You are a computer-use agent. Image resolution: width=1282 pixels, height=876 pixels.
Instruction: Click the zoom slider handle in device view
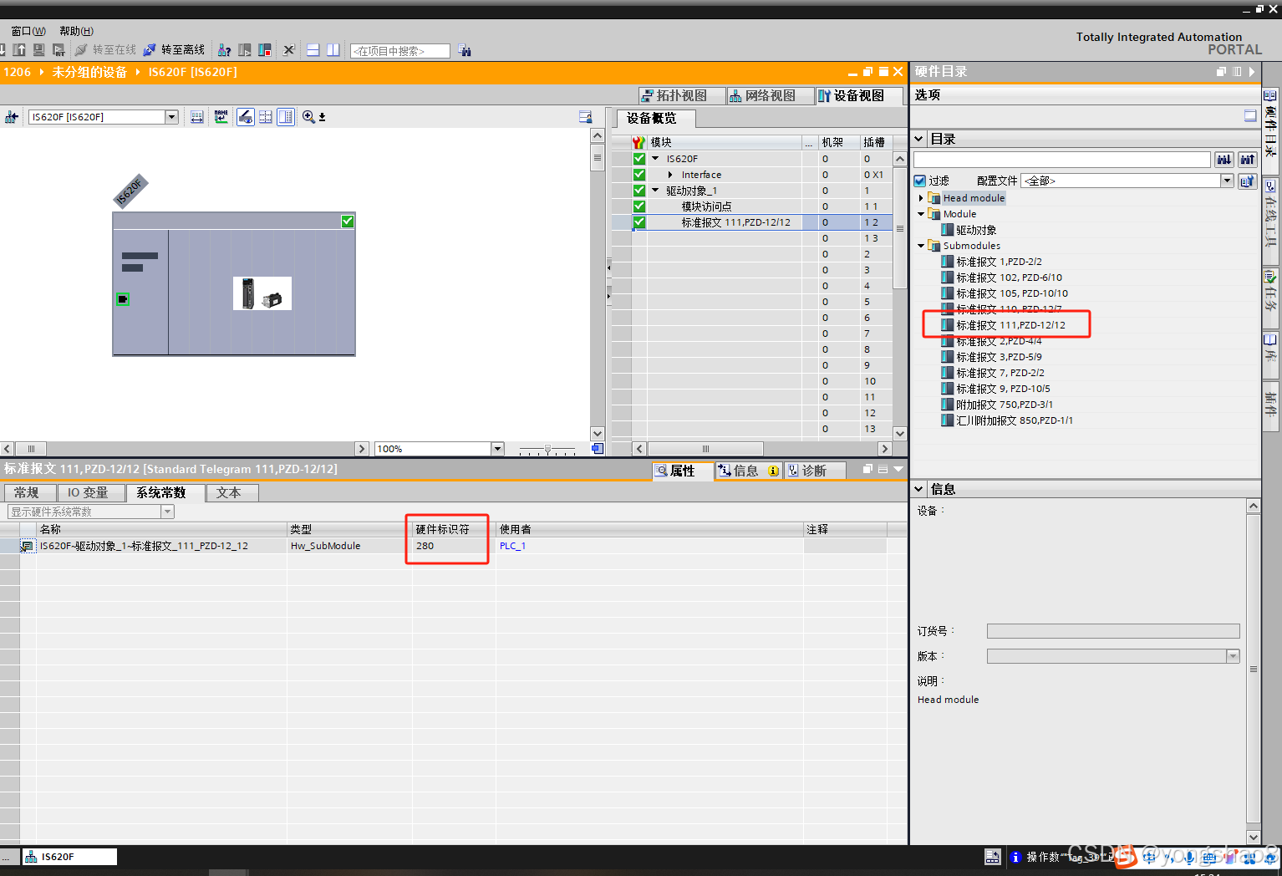coord(547,449)
